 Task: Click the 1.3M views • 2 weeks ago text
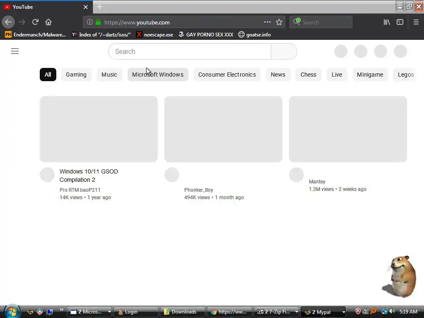(337, 189)
